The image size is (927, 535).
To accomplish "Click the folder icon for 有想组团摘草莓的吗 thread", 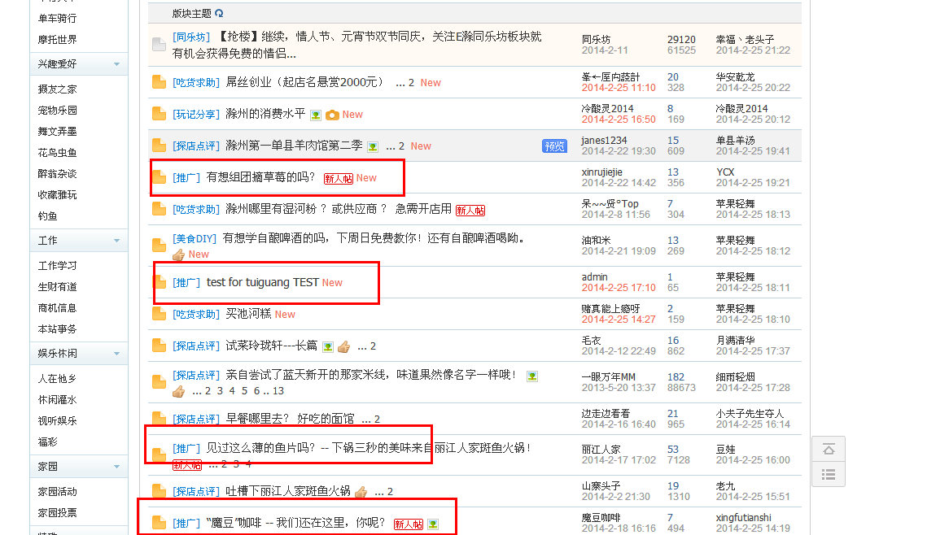I will 159,177.
